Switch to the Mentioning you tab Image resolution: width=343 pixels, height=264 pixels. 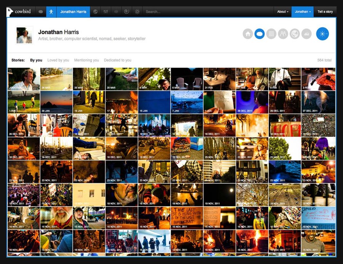86,60
